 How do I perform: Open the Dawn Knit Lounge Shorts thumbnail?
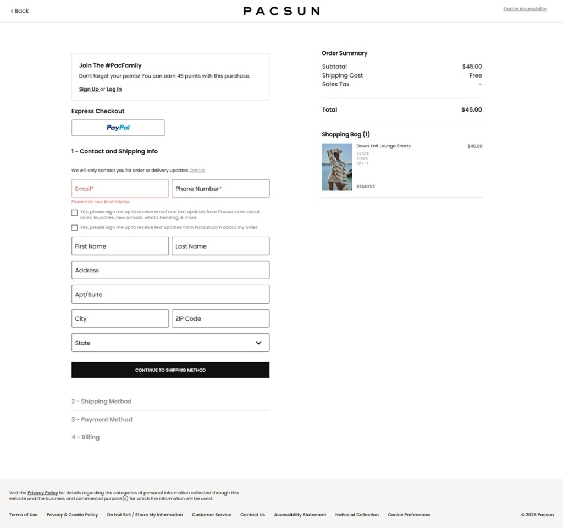pyautogui.click(x=337, y=167)
